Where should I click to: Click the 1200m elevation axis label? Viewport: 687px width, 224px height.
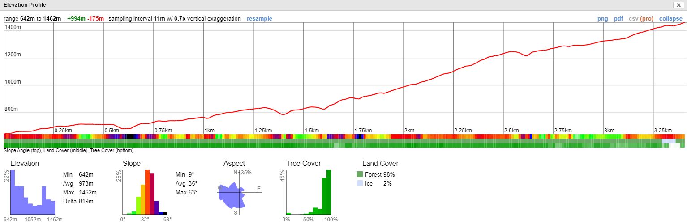13,55
